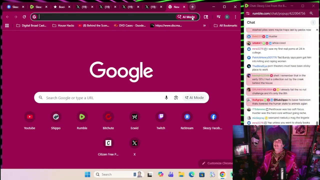This screenshot has height=180, width=320.
Task: Open Microsoft Edge from the taskbar
Action: point(191,174)
